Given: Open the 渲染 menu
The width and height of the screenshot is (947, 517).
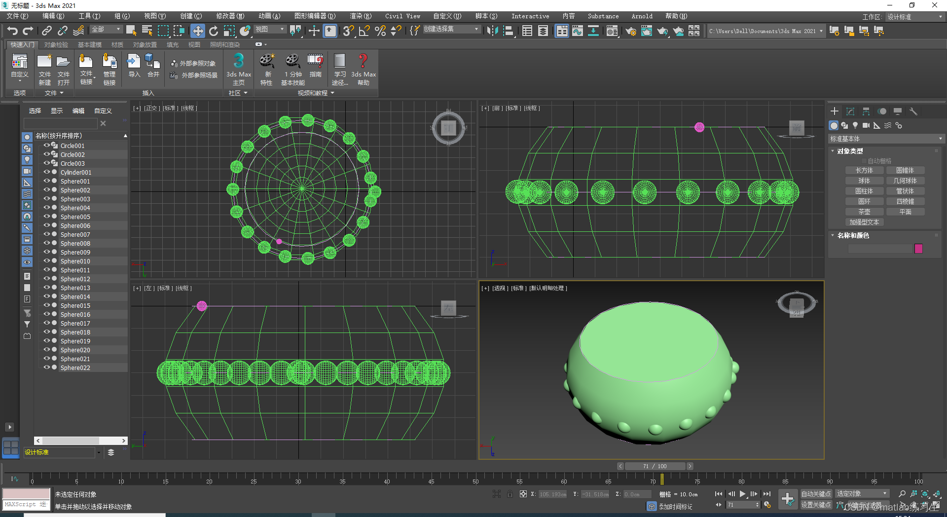Looking at the screenshot, I should (361, 16).
